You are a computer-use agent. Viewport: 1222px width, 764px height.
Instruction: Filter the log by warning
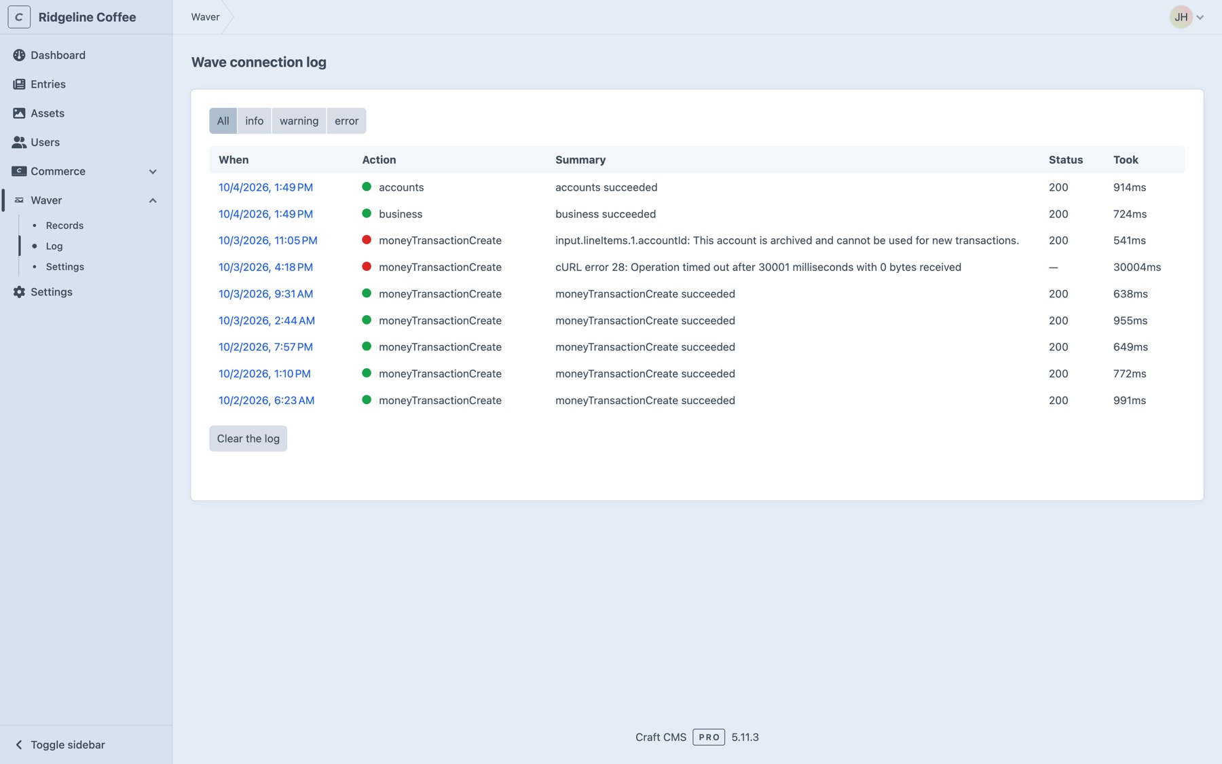(299, 121)
